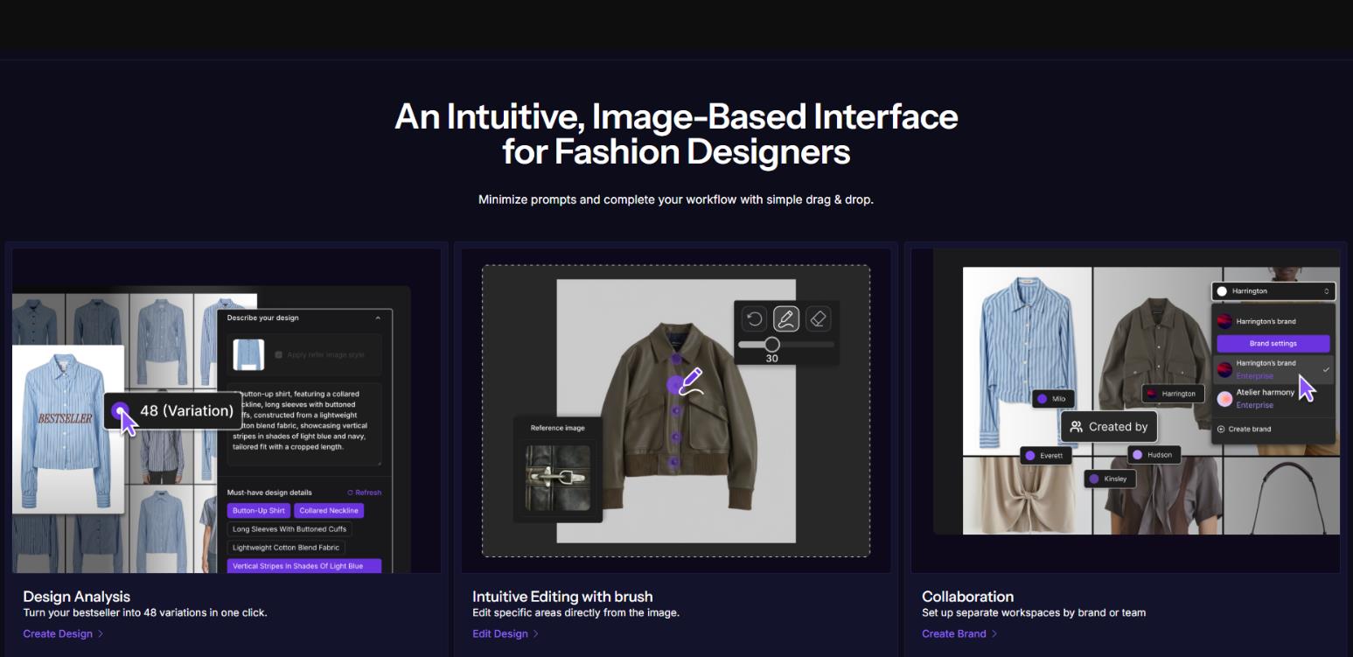Click the Create brand plus icon
This screenshot has height=657, width=1353.
1221,429
